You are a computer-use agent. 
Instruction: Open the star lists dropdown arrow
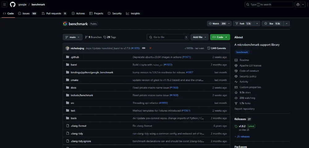click(287, 23)
